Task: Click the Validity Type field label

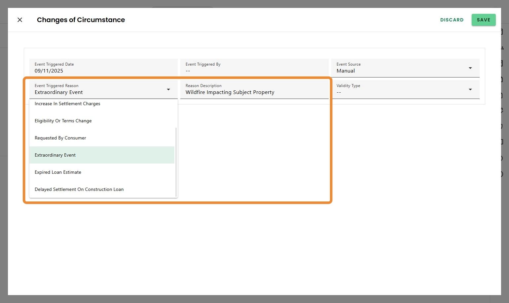Action: [x=348, y=86]
